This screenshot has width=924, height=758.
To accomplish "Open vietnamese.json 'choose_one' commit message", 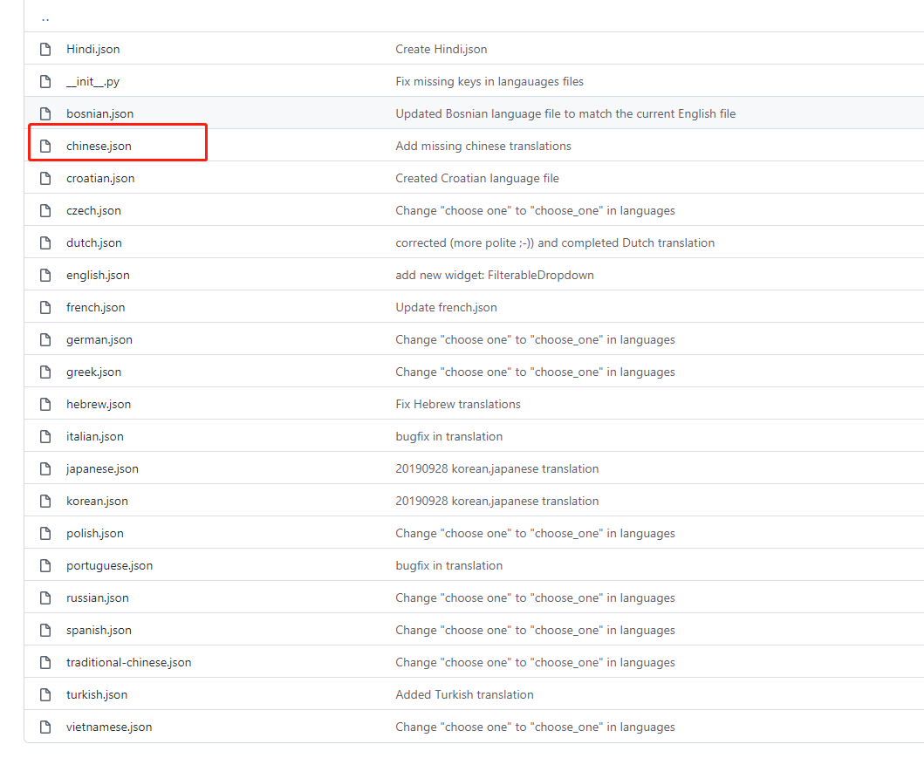I will pyautogui.click(x=535, y=727).
